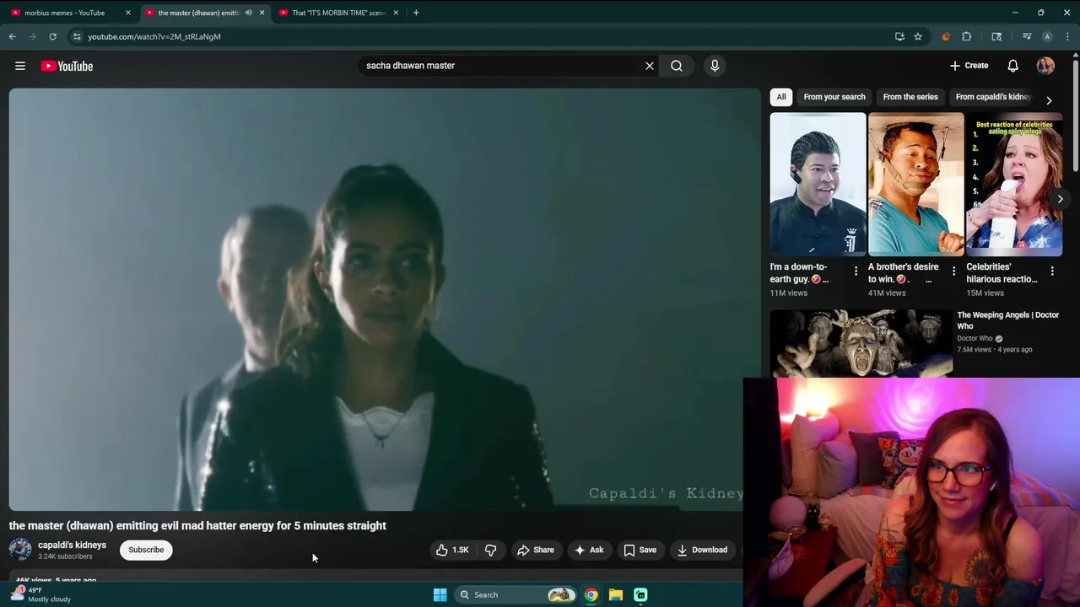
Task: Run search with the magnifier button
Action: 677,66
